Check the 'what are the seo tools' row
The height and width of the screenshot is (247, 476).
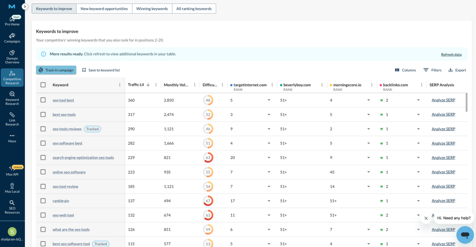tap(43, 229)
